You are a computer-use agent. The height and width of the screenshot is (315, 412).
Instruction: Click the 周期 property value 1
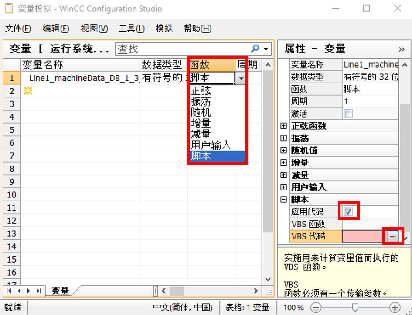(x=370, y=101)
